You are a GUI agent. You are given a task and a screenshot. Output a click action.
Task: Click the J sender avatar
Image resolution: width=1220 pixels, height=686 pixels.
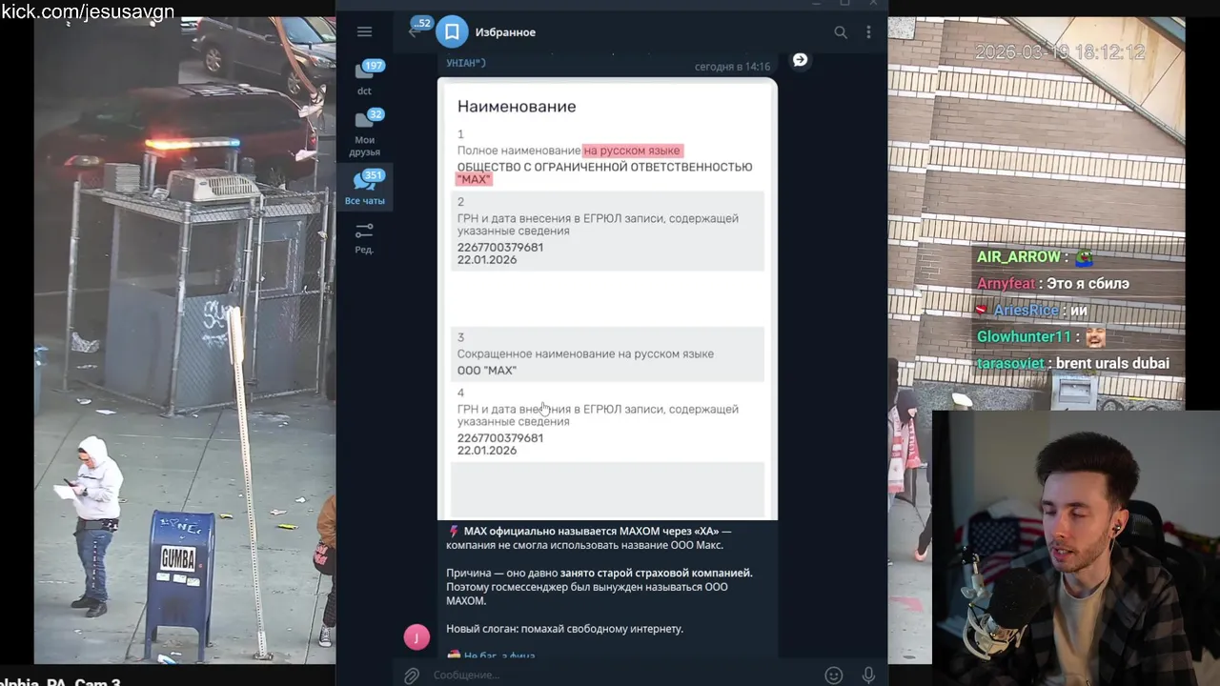coord(417,637)
